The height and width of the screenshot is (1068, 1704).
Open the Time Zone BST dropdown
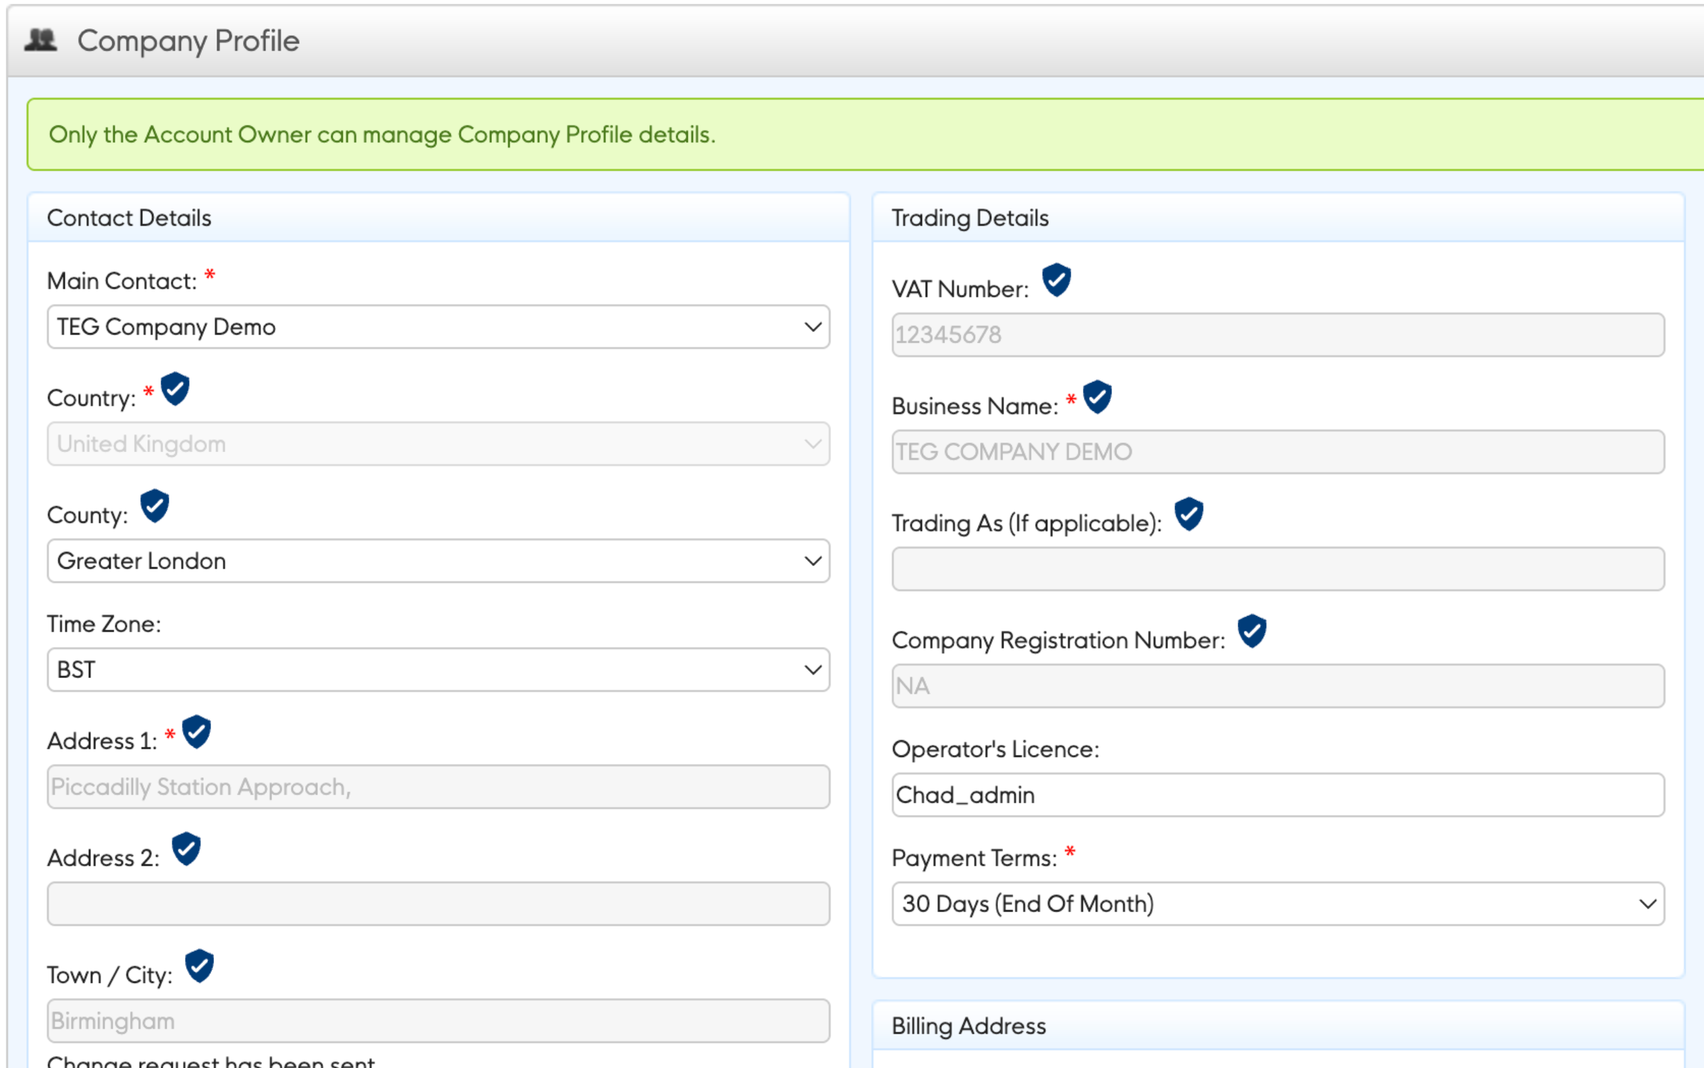click(438, 670)
